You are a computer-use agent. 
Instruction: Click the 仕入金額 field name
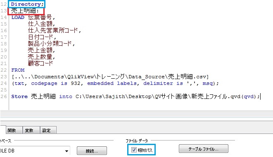point(40,24)
